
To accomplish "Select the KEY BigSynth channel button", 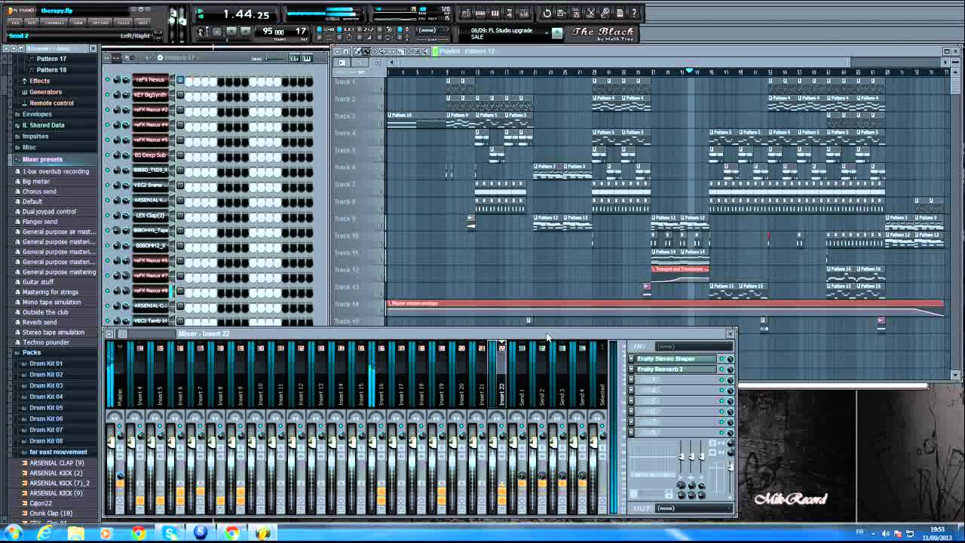I will pos(150,95).
